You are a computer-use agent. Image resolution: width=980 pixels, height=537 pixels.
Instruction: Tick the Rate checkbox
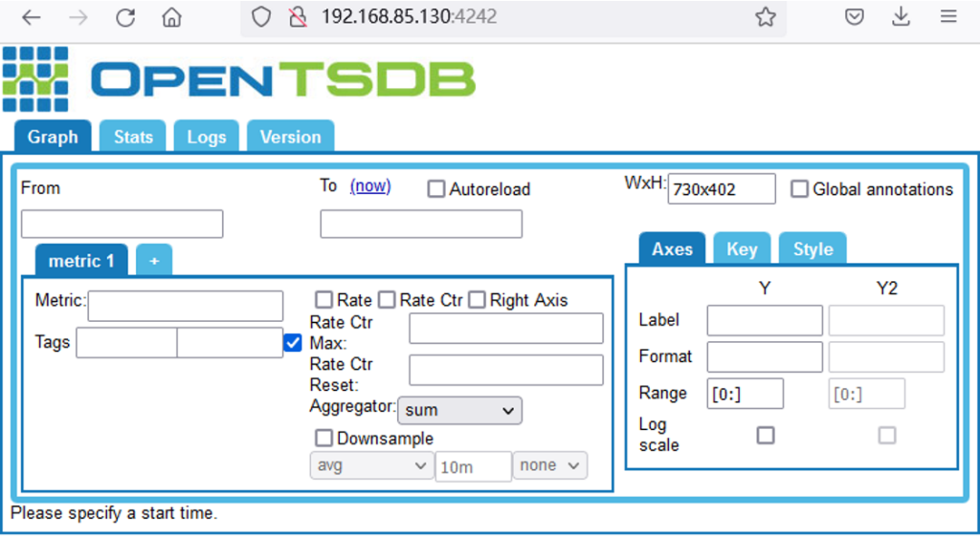coord(323,300)
